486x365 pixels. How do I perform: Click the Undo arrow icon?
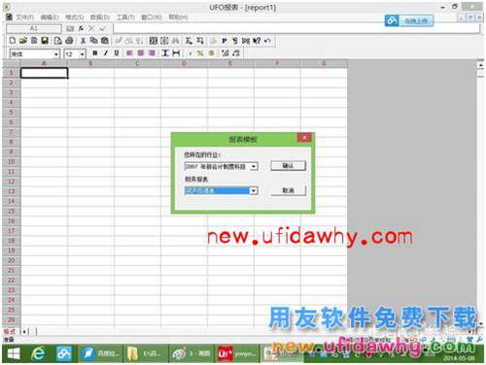point(267,41)
